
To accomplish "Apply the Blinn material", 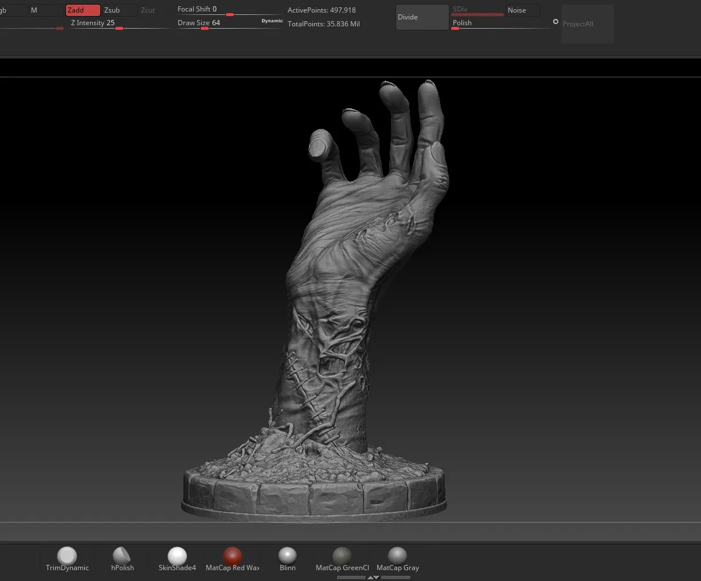I will click(x=287, y=556).
